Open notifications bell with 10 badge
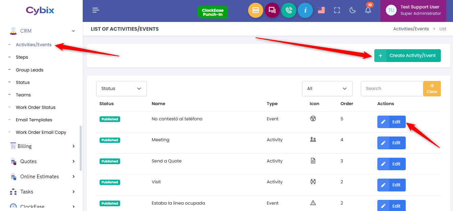The height and width of the screenshot is (211, 453). point(368,9)
